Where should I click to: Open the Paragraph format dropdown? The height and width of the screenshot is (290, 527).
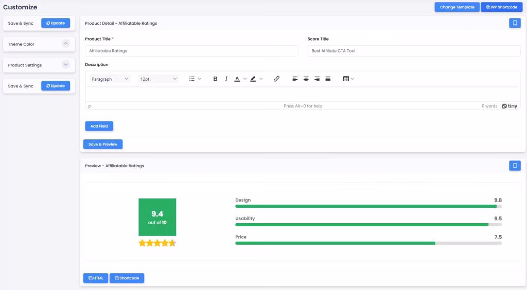coord(110,79)
